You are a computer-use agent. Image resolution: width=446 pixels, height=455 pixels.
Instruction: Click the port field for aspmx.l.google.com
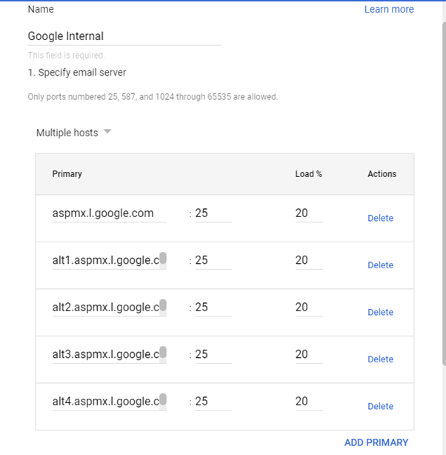(212, 213)
